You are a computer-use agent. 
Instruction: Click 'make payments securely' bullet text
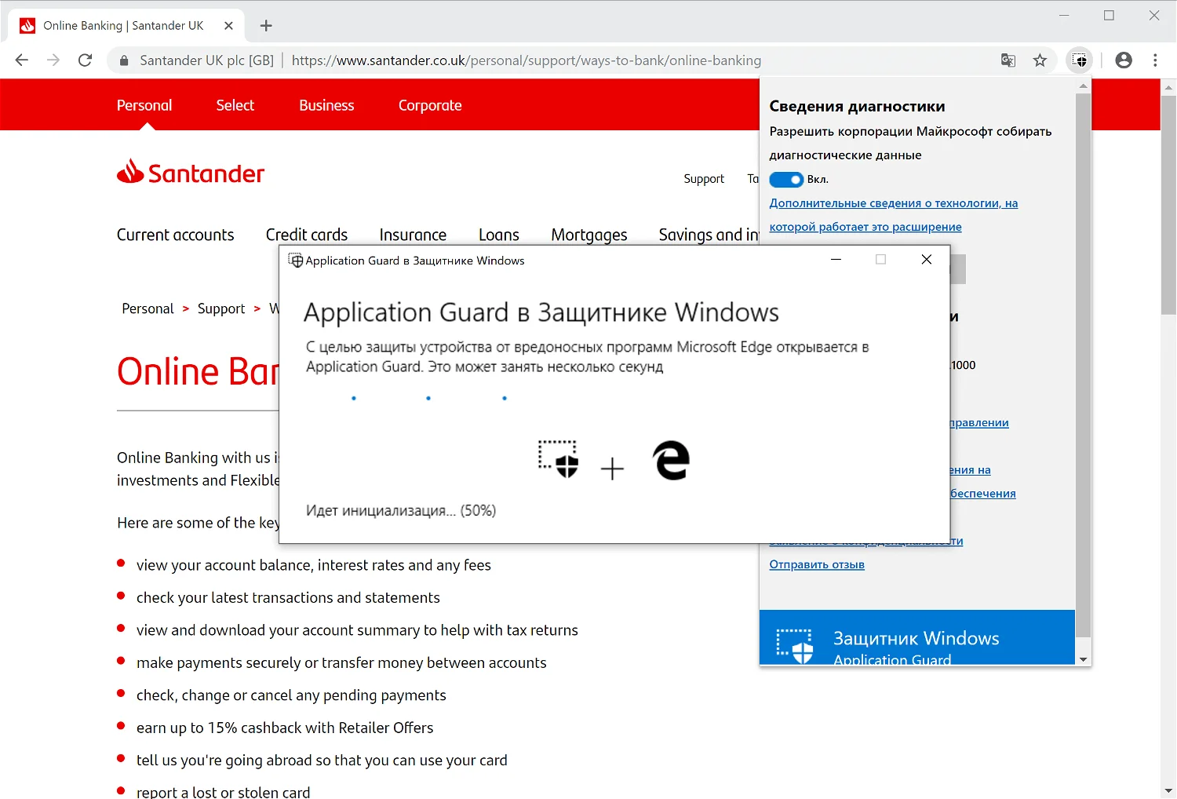(x=341, y=662)
